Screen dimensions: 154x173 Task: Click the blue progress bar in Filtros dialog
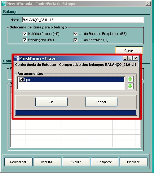click(x=76, y=113)
